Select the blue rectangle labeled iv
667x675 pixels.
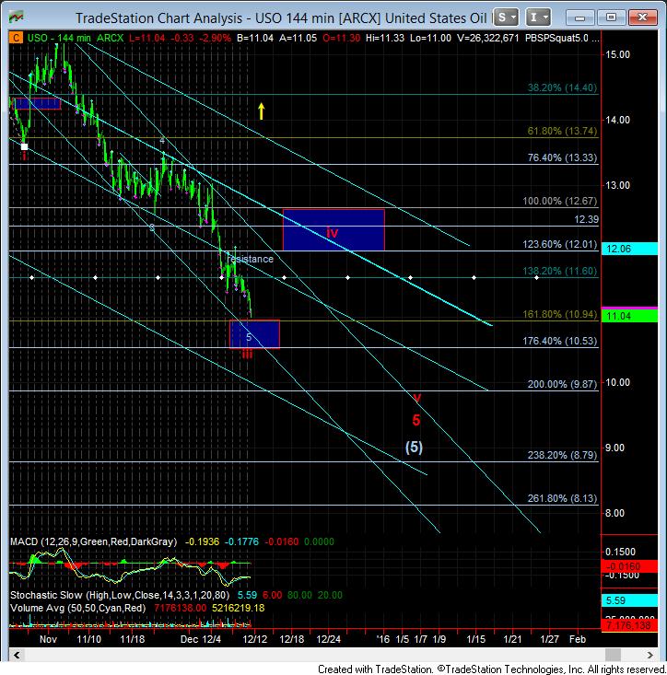pyautogui.click(x=333, y=230)
